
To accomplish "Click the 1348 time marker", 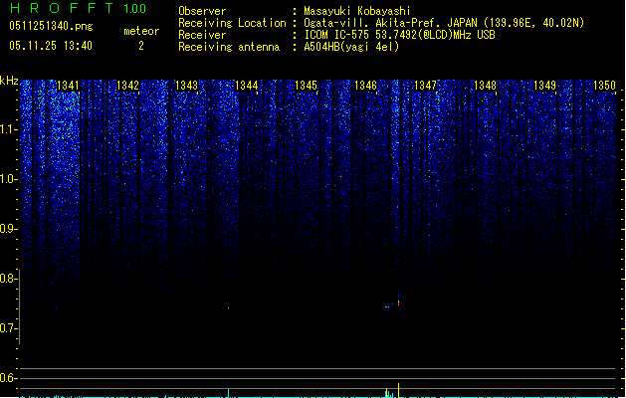I will coord(485,85).
